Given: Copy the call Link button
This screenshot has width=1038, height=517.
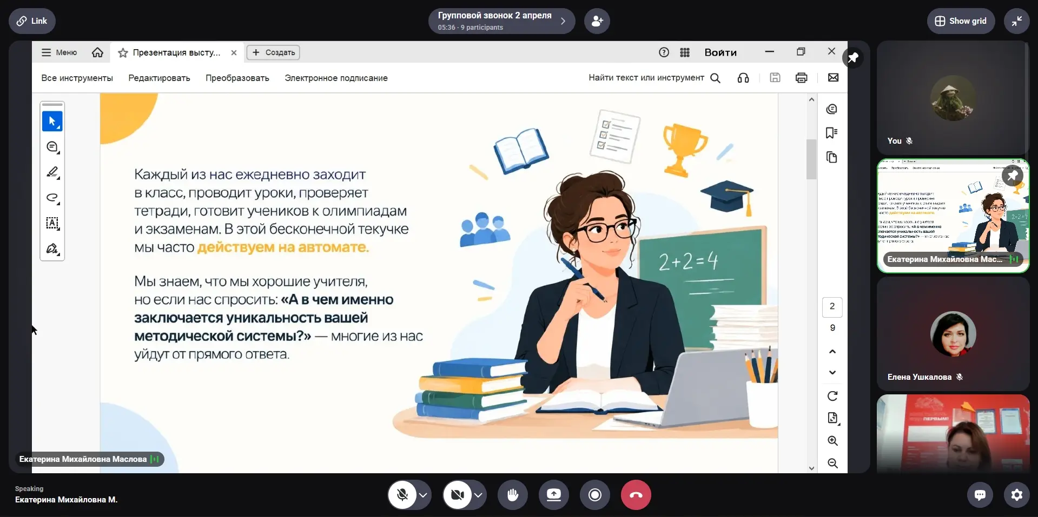Looking at the screenshot, I should 32,21.
